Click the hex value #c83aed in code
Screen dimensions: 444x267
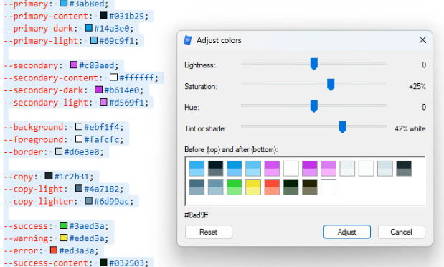pos(97,65)
